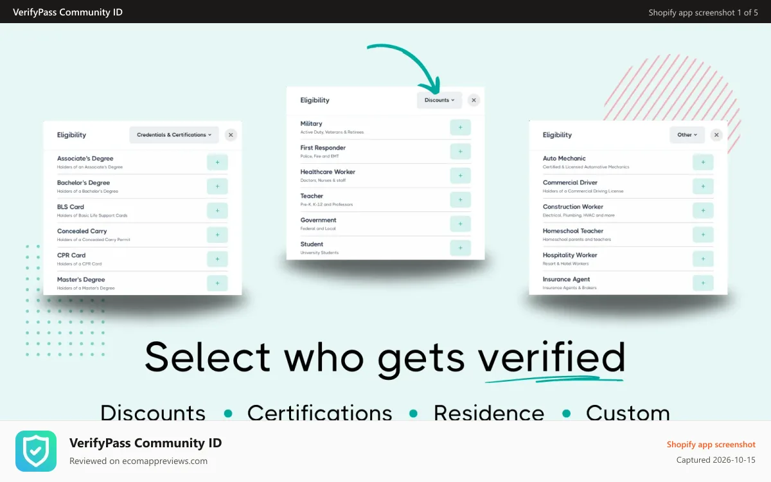Click 'Shopify app screenshot 1 of 5' header text
The image size is (771, 482).
point(703,12)
